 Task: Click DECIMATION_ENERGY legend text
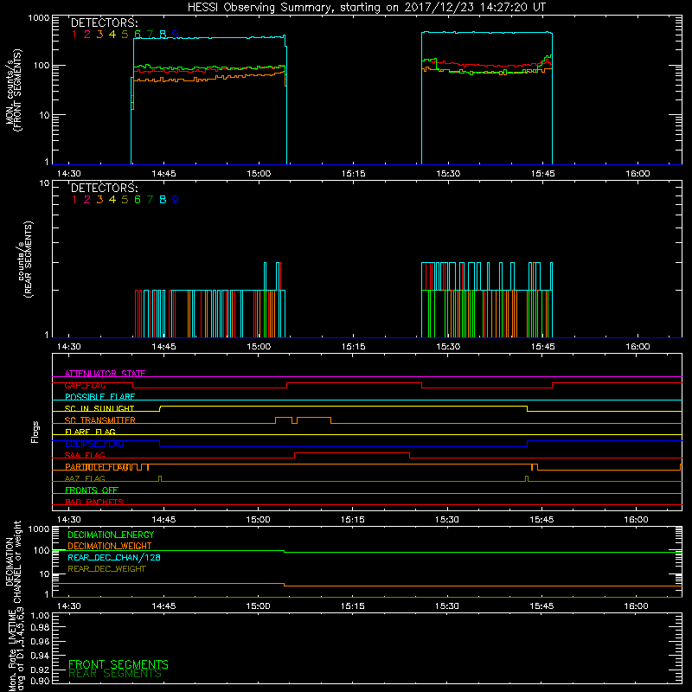pos(111,535)
